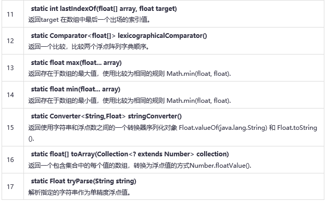
Task: Click the static float max method signature
Action: pos(77,63)
